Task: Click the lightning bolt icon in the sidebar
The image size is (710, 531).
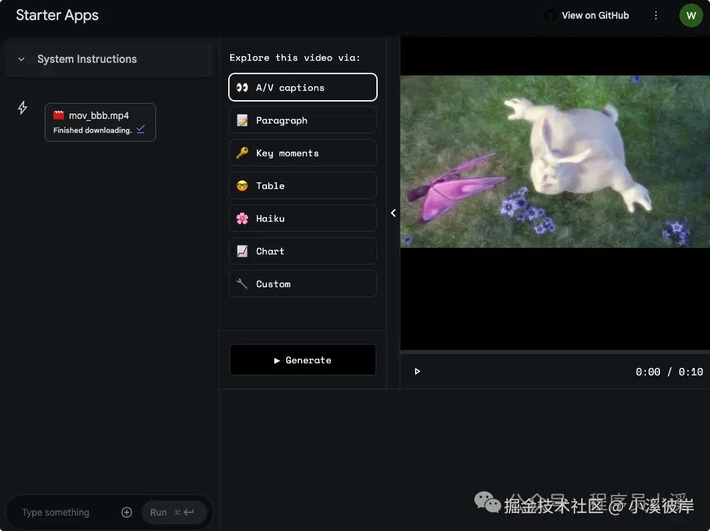Action: 22,107
